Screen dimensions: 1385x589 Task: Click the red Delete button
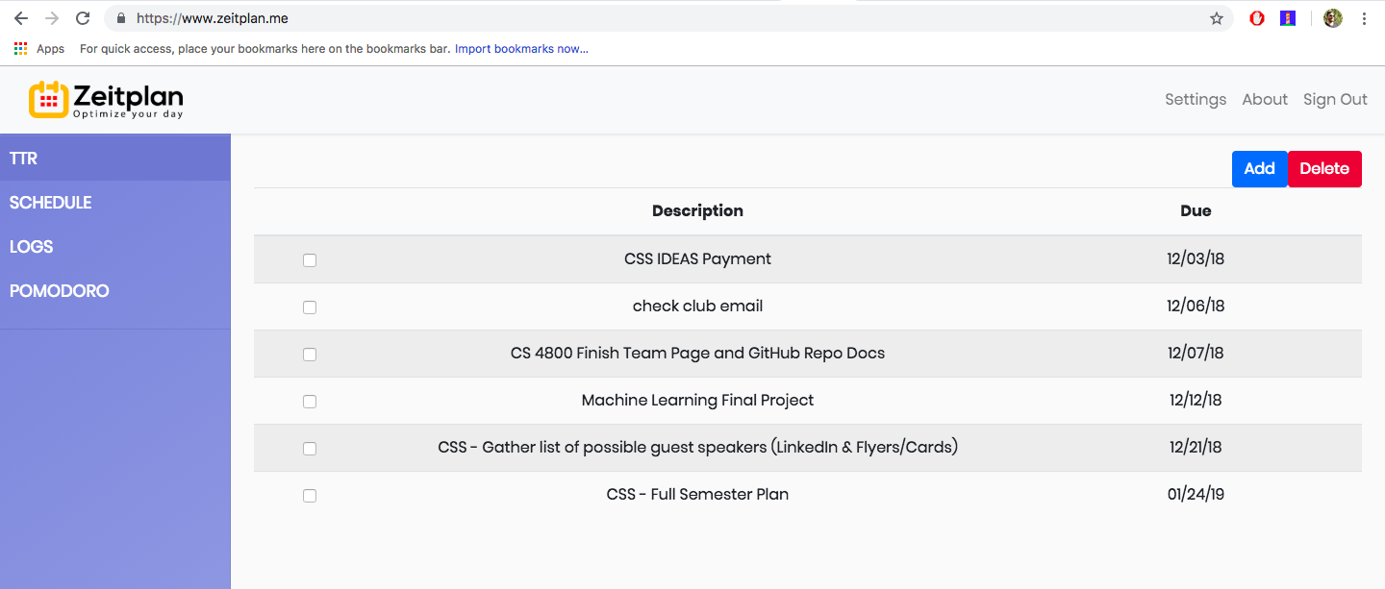pos(1324,169)
